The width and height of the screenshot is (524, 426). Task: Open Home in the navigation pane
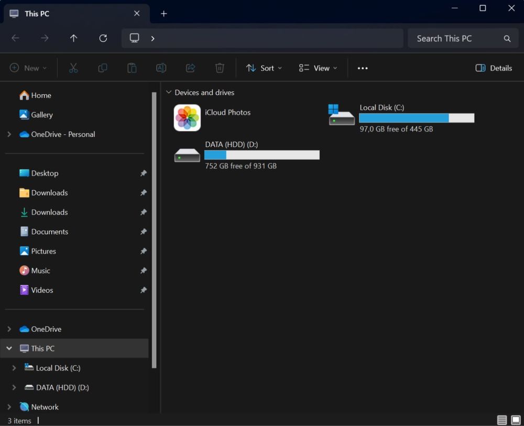35,95
